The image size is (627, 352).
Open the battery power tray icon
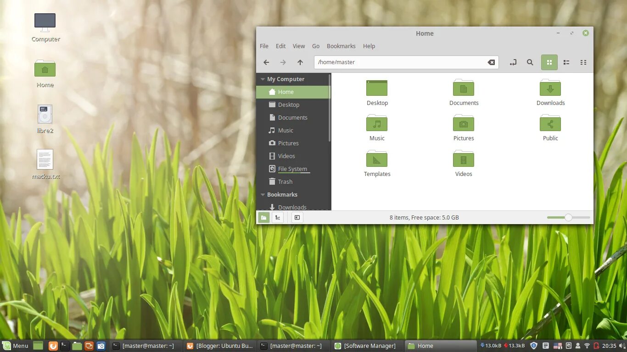[597, 346]
